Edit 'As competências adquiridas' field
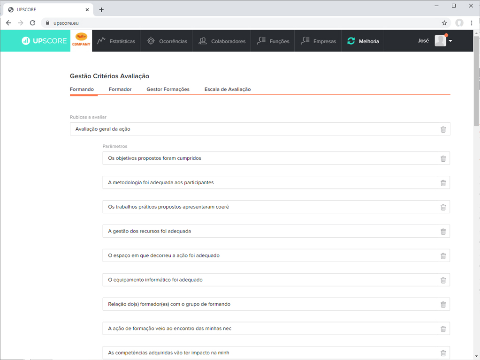Viewport: 480px width, 360px height. coord(276,352)
